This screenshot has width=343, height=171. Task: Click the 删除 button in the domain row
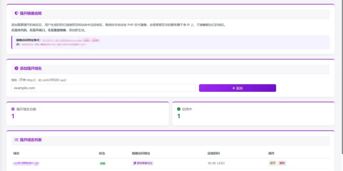282,163
